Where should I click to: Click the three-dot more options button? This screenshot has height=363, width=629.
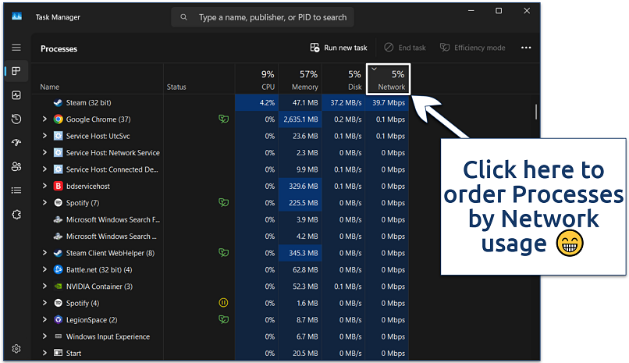click(x=526, y=48)
